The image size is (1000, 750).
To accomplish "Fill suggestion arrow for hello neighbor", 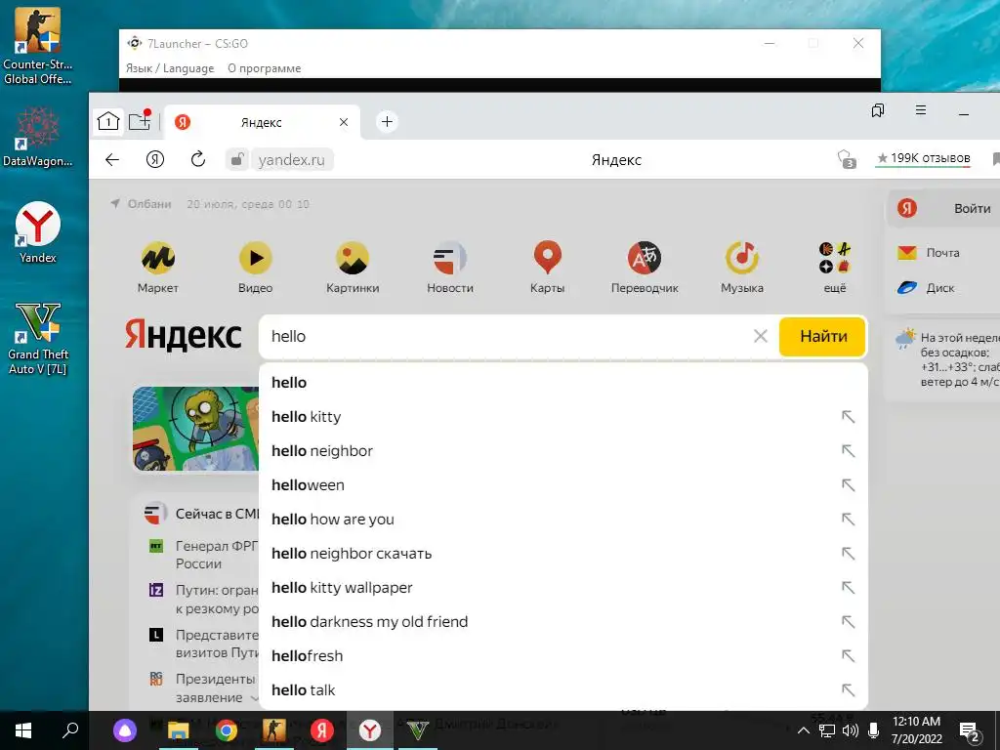I will coord(848,451).
